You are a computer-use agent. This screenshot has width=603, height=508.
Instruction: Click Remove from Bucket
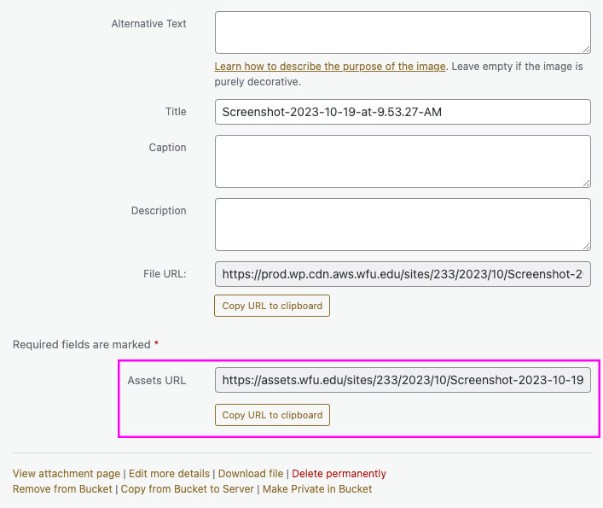click(62, 488)
